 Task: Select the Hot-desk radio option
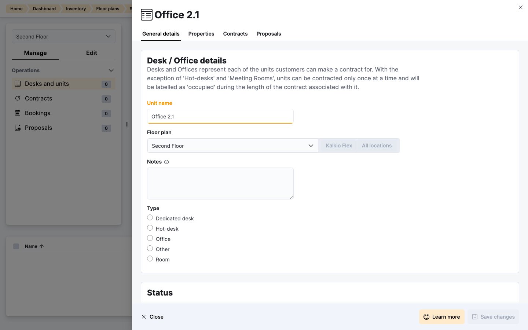150,228
